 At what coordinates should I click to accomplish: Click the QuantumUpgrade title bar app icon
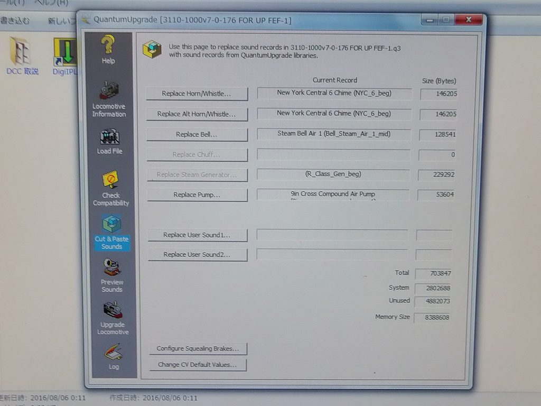coord(86,20)
